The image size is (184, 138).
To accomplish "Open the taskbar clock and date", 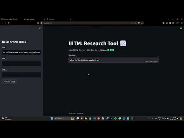I will pyautogui.click(x=173, y=118).
